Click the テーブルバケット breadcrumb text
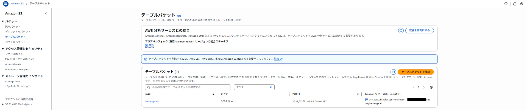 (40, 4)
